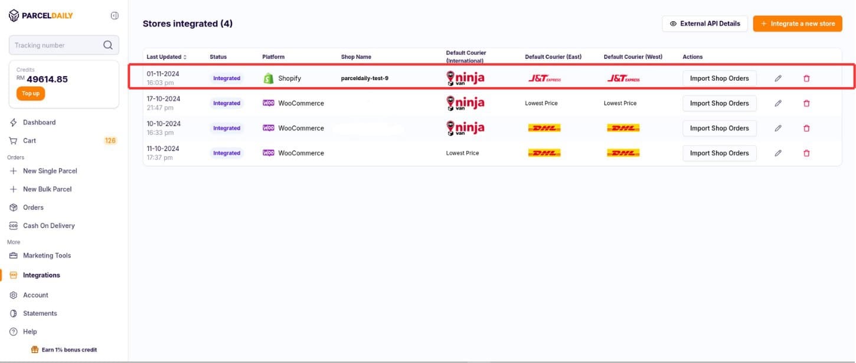Click East Lowest Price in 17-10-2024 row
The image size is (856, 363).
[x=541, y=103]
